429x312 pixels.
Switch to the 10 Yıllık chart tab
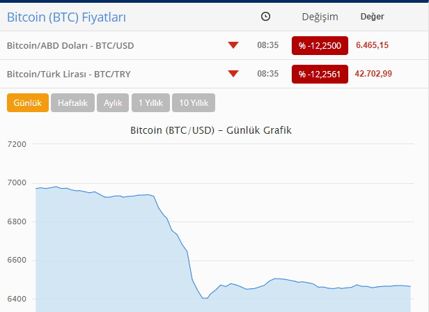(x=194, y=103)
